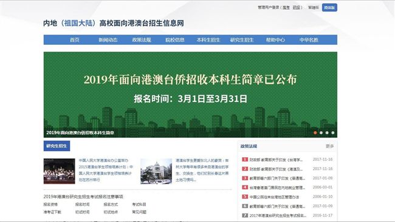The height and width of the screenshot is (222, 395).
Task: Open the 研究生招生 item in the blue navigation bar
Action: click(242, 39)
